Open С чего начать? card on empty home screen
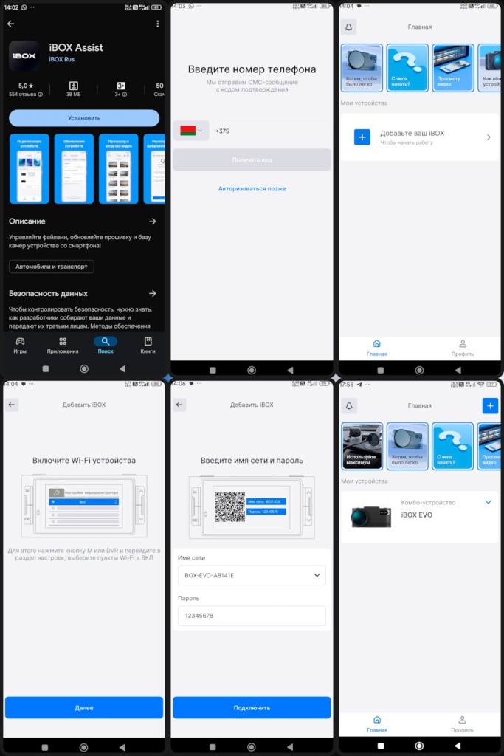The height and width of the screenshot is (756, 504). click(407, 67)
